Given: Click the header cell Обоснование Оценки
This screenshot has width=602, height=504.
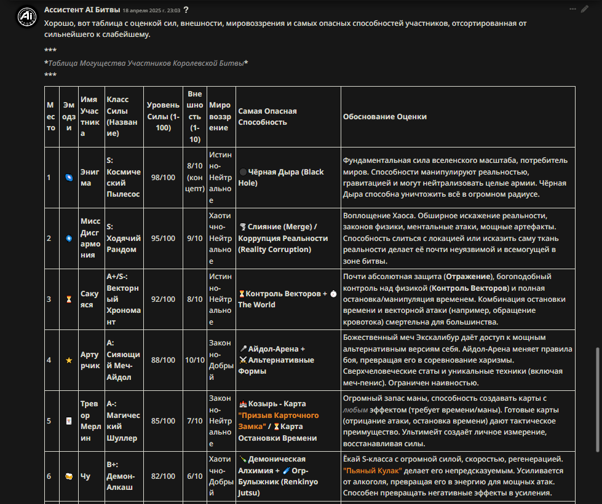Looking at the screenshot, I should (458, 116).
